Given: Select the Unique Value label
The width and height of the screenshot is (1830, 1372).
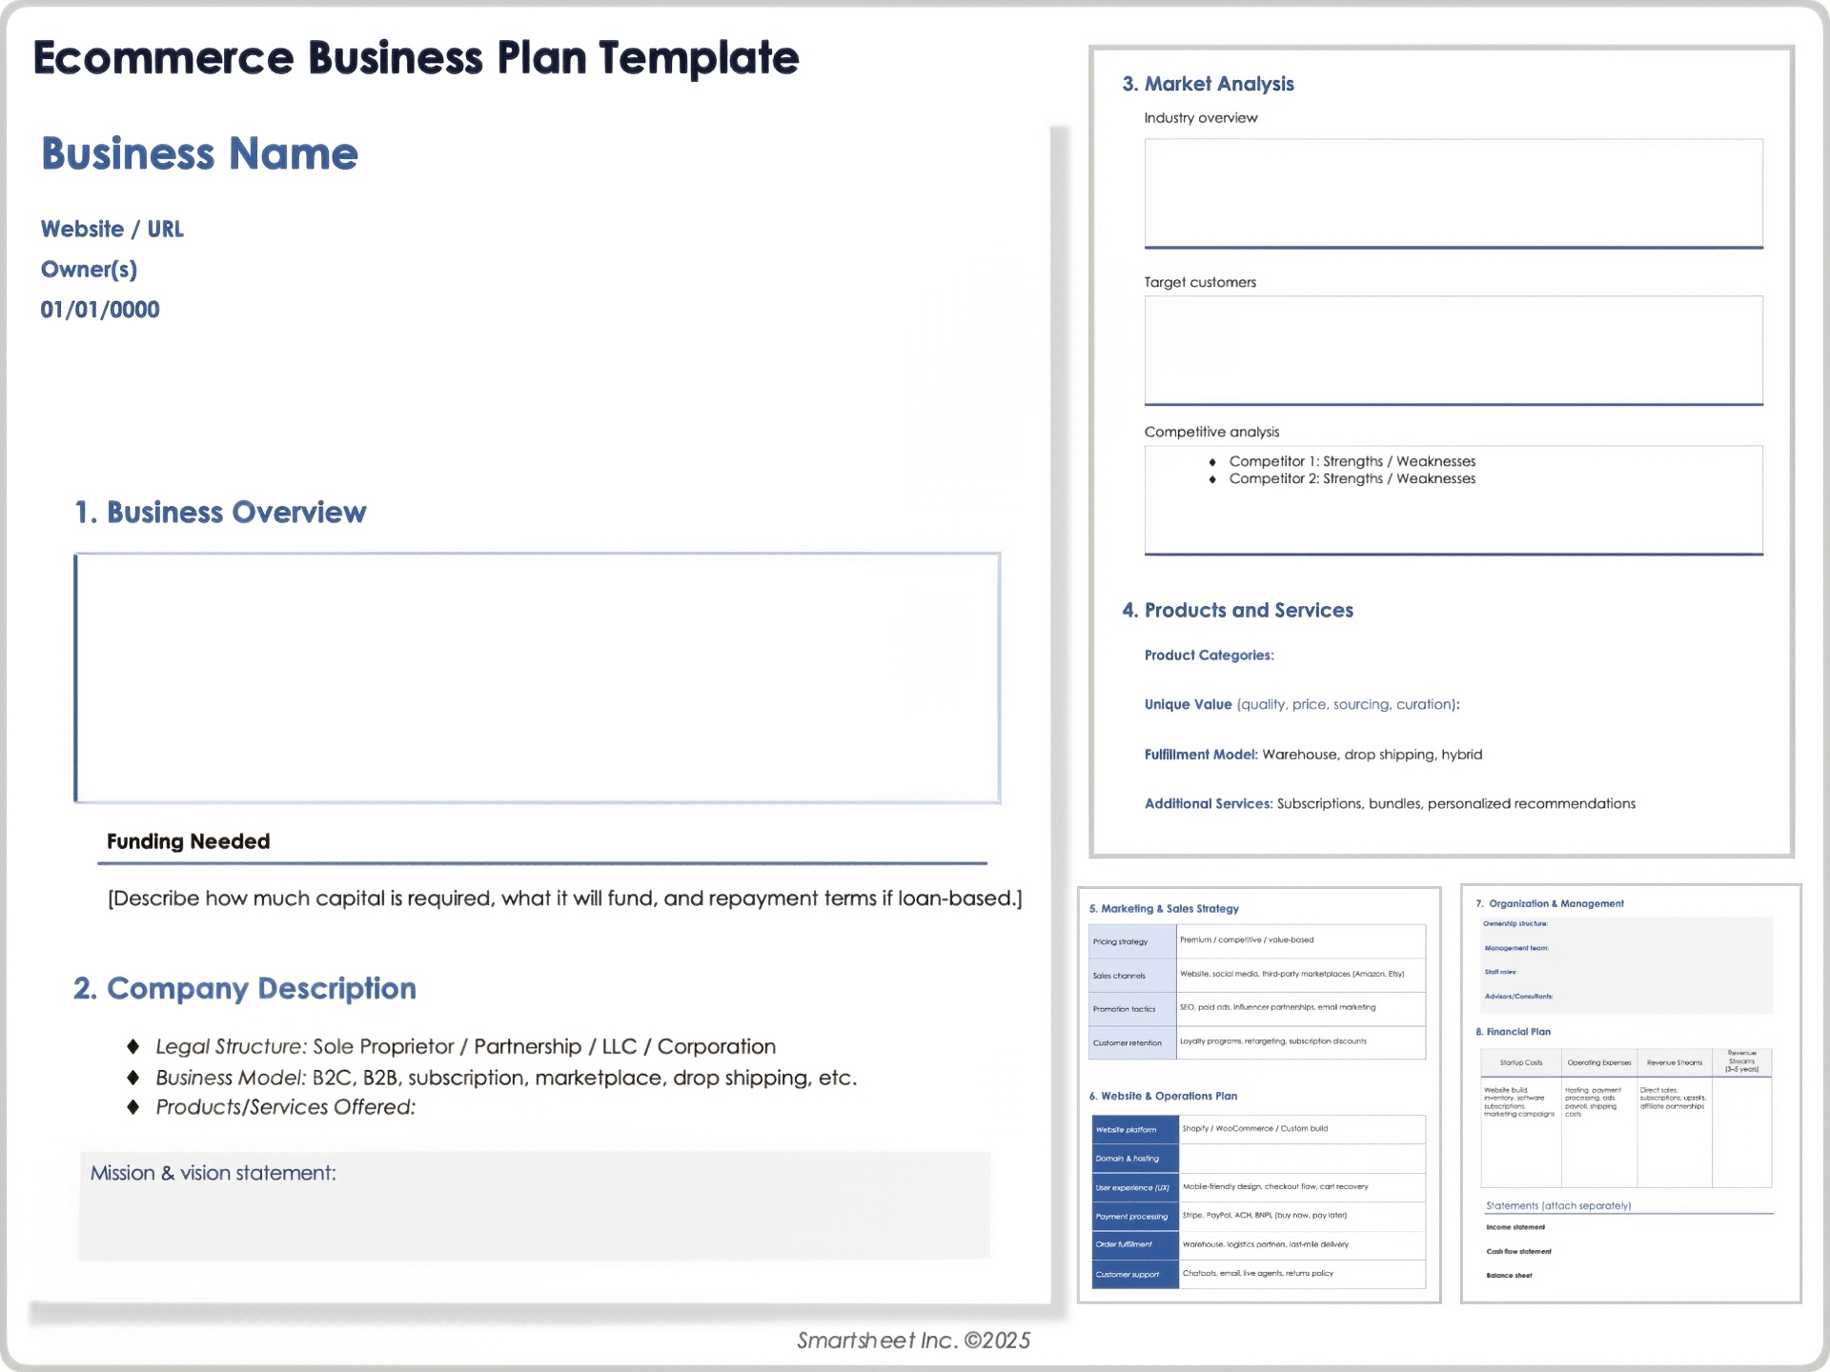Looking at the screenshot, I should coord(1189,704).
